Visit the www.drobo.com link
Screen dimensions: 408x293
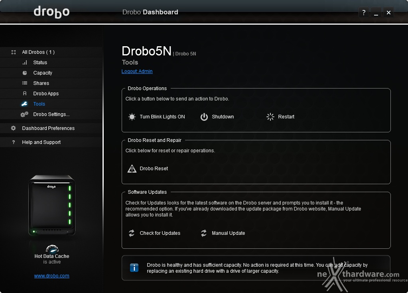click(51, 276)
